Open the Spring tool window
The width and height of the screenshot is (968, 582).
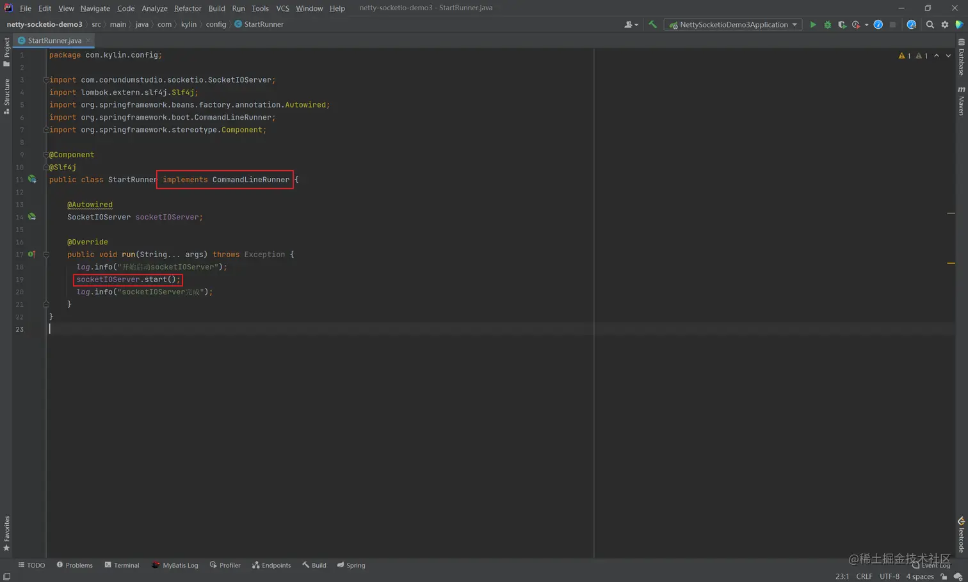coord(351,565)
